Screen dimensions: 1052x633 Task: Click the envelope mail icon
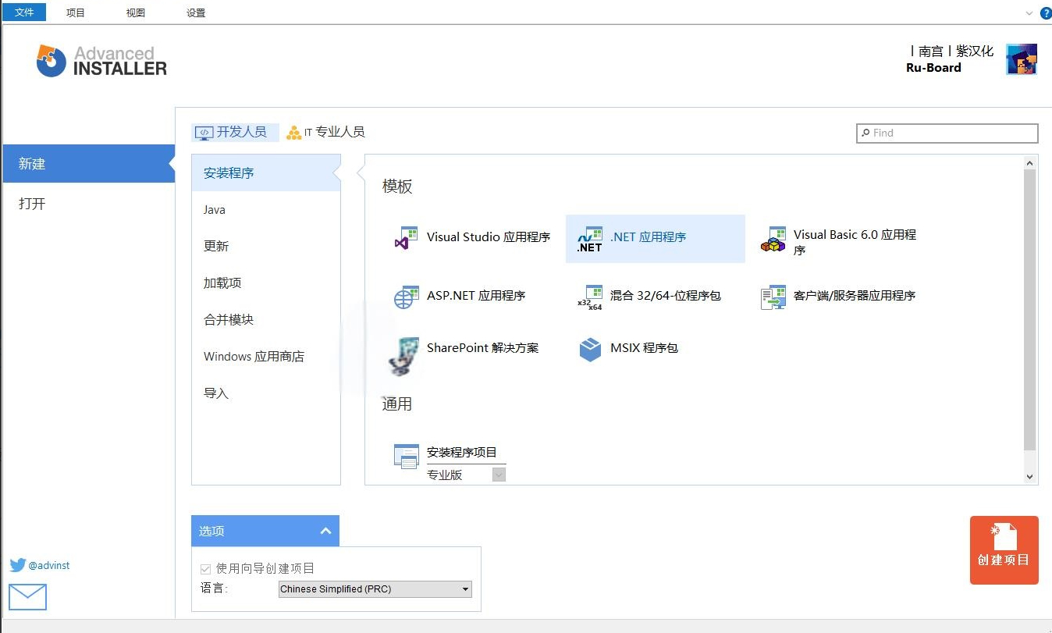tap(28, 597)
